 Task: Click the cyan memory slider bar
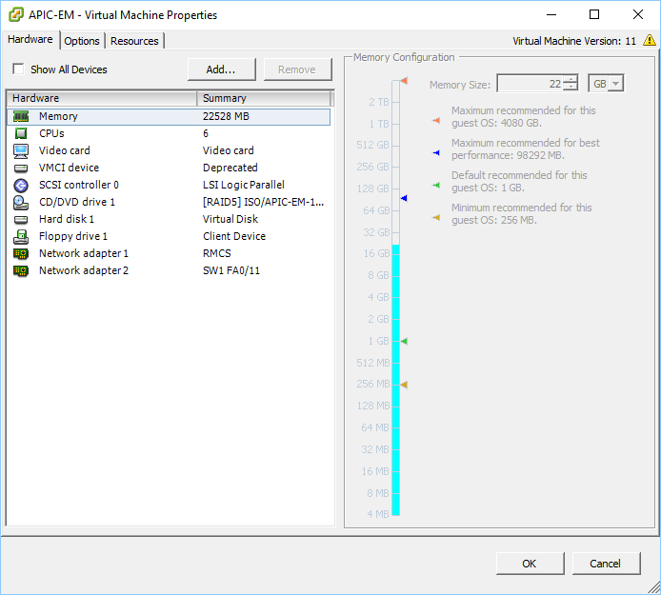[396, 379]
